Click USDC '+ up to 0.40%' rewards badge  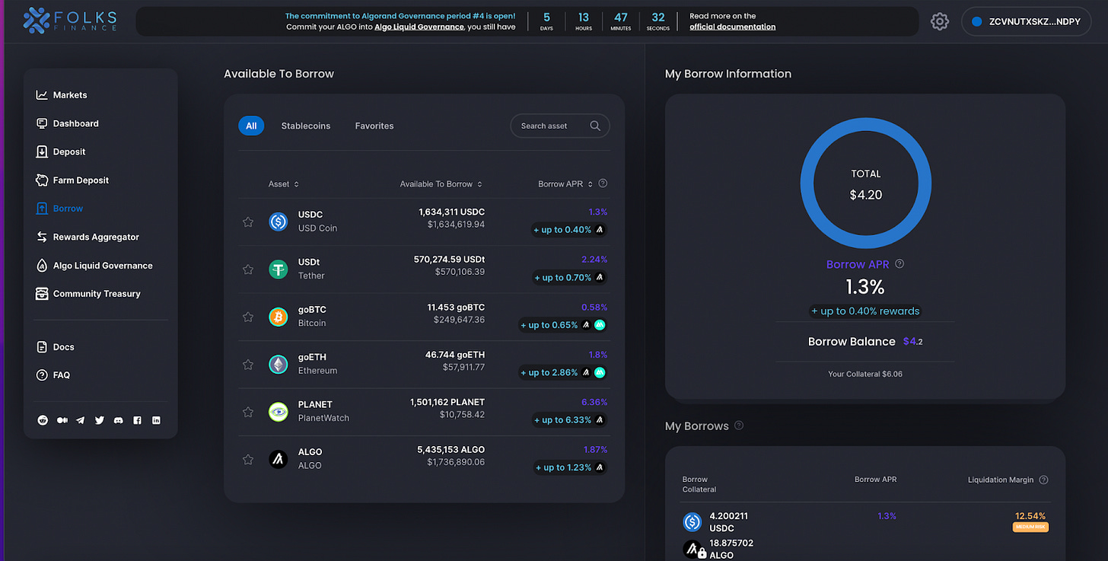569,230
